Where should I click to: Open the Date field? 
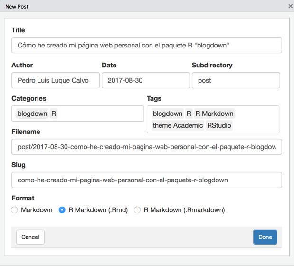[x=146, y=80]
